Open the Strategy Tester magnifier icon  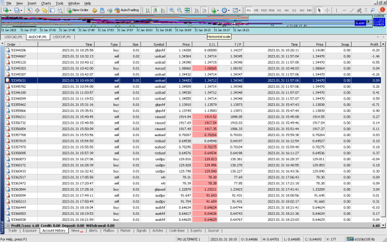point(60,10)
